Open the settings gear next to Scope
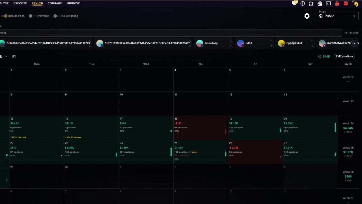The height and width of the screenshot is (204, 362). [307, 16]
